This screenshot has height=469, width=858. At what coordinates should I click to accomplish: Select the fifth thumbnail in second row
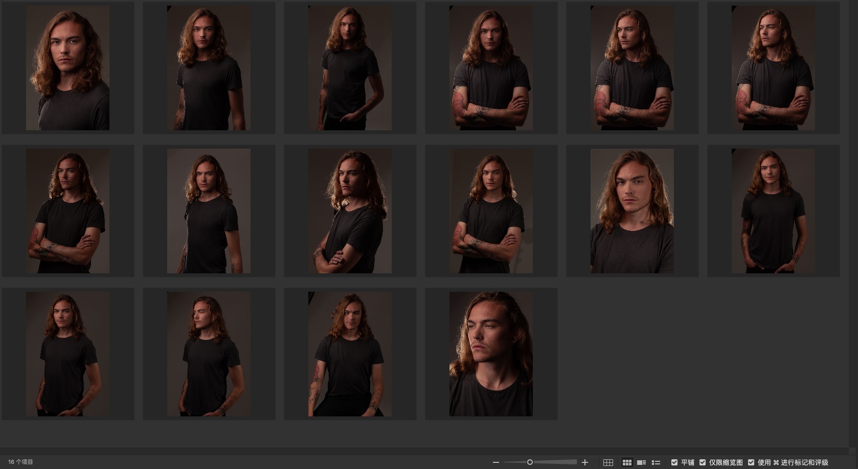(632, 211)
